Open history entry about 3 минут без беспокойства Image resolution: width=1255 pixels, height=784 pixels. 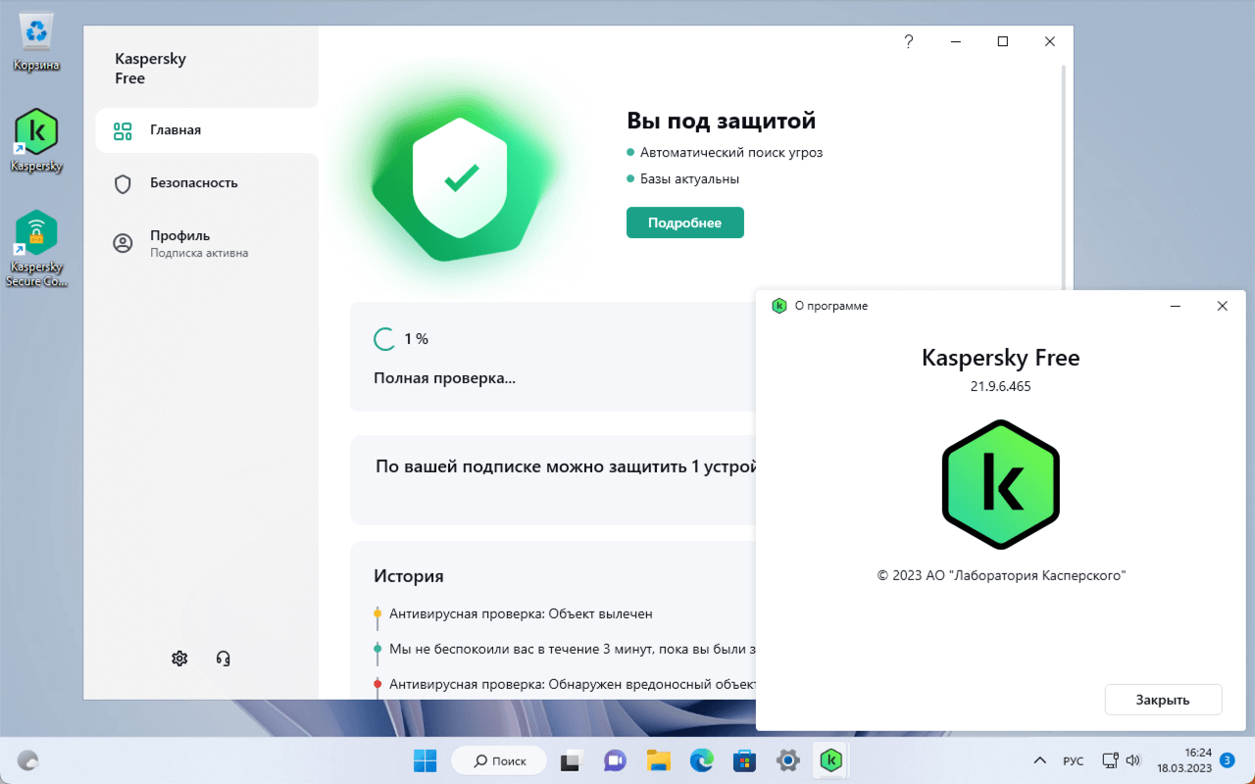pos(573,649)
